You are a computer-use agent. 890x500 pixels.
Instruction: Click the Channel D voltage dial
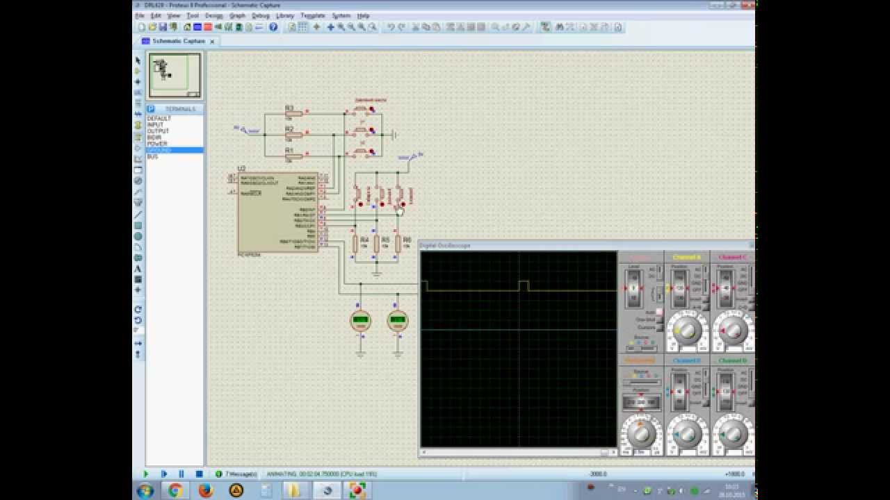tap(733, 433)
